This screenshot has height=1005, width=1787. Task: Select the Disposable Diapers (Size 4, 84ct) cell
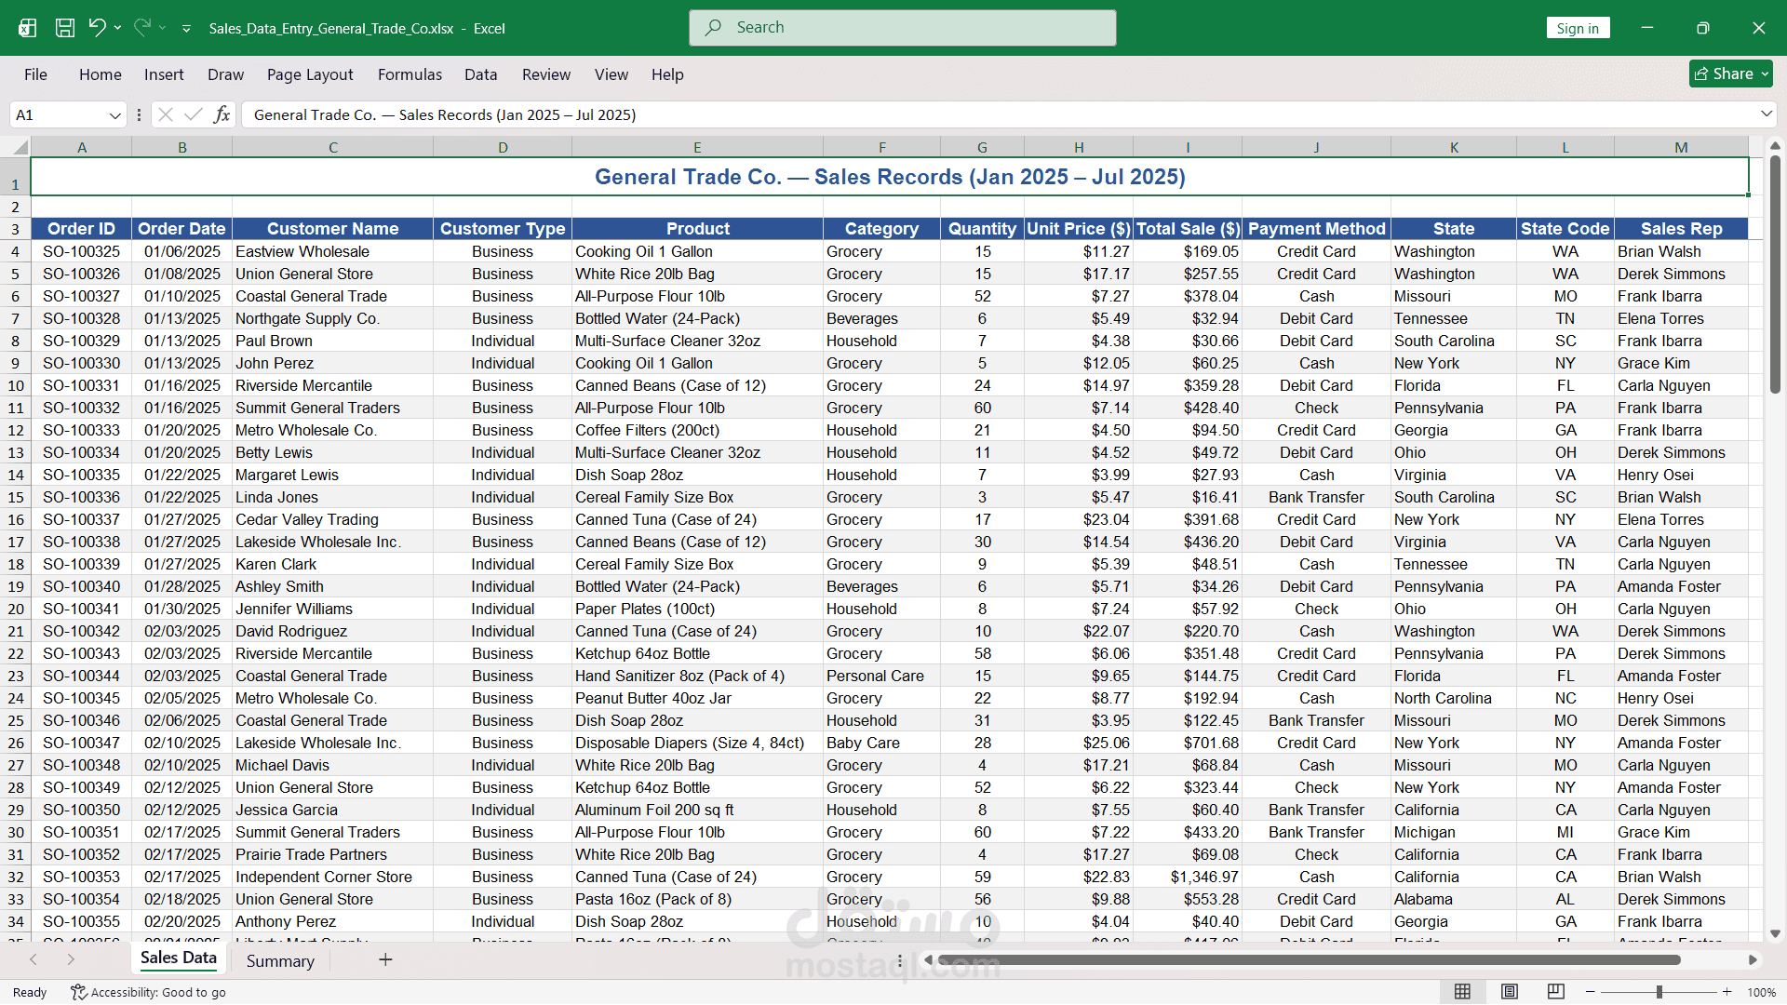click(697, 743)
